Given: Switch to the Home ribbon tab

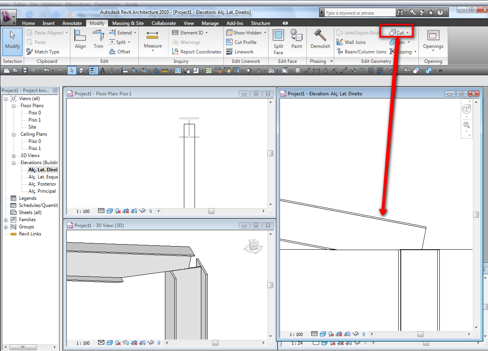Looking at the screenshot, I should (x=28, y=23).
